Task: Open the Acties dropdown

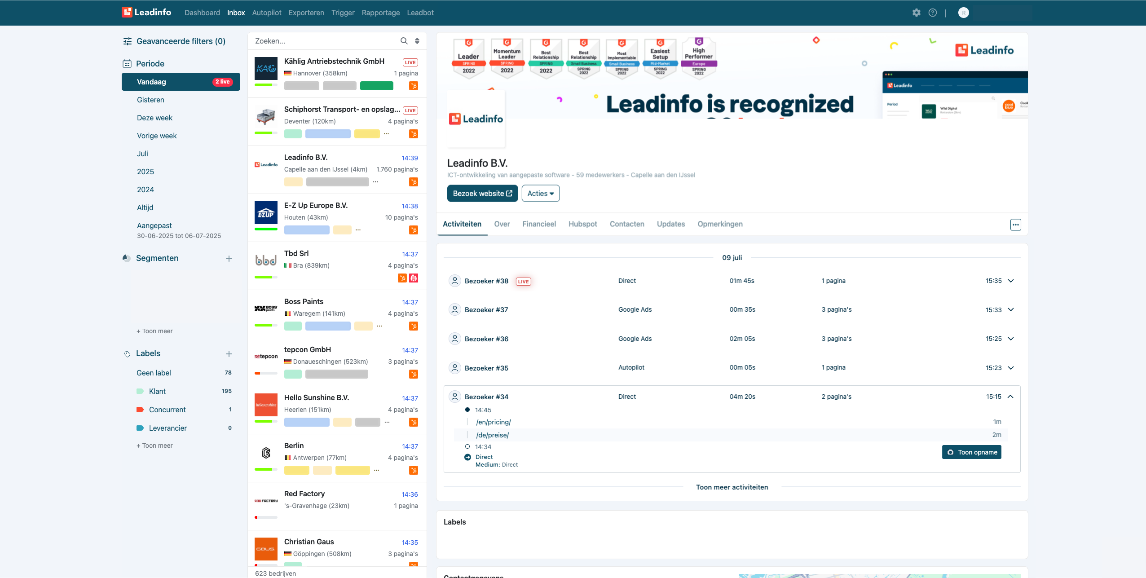Action: [x=541, y=194]
